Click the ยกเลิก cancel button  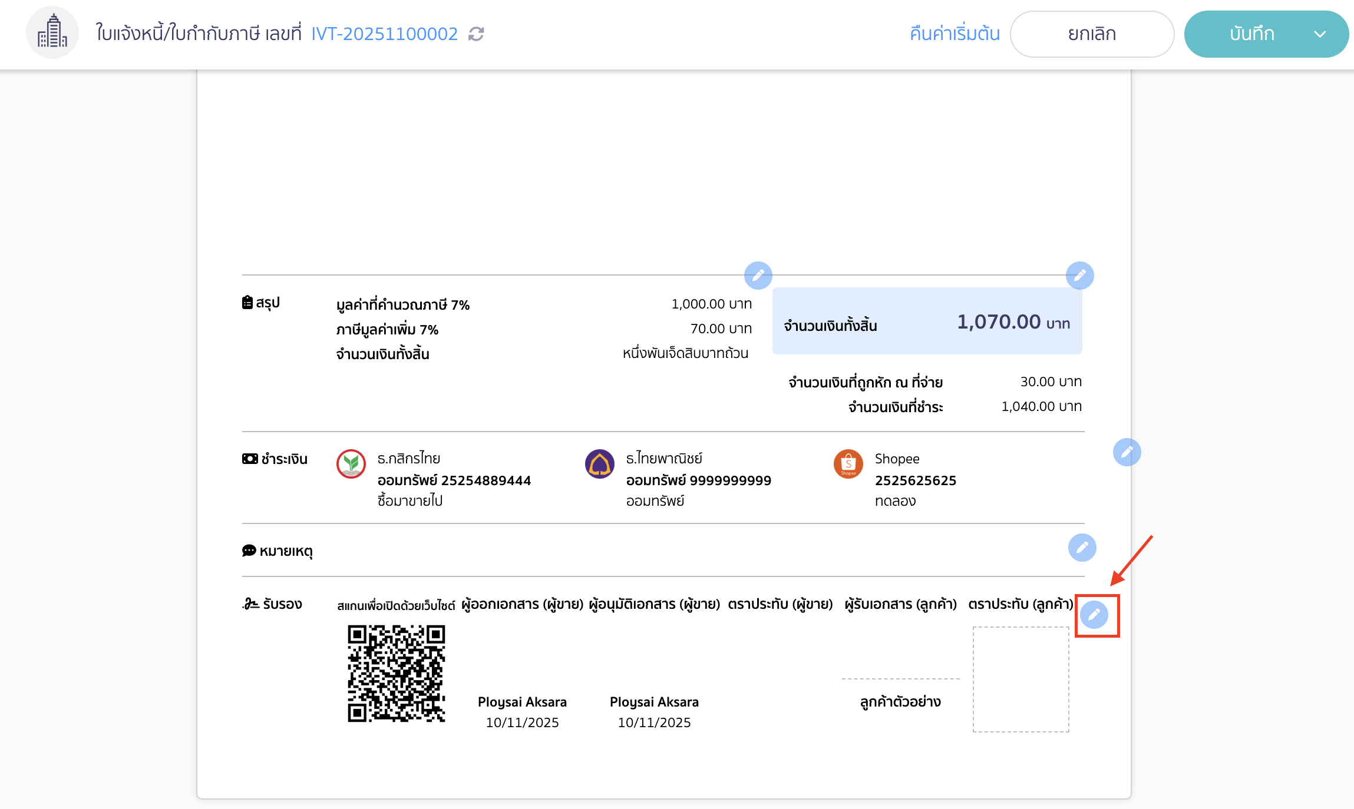click(x=1092, y=34)
